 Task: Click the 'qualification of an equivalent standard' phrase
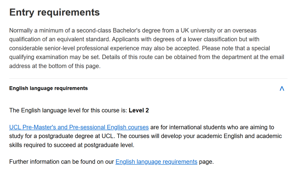pyautogui.click(x=59, y=39)
